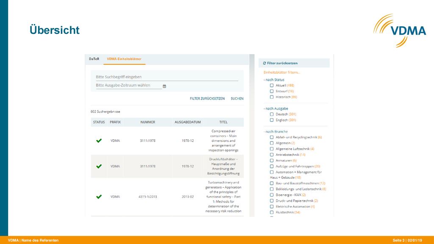Select the date cell 2013-02
This screenshot has width=434, height=244.
pos(188,197)
